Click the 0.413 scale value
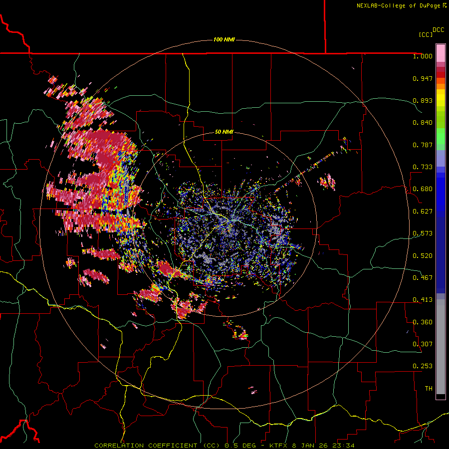Screen dimensions: 449x449 423,300
